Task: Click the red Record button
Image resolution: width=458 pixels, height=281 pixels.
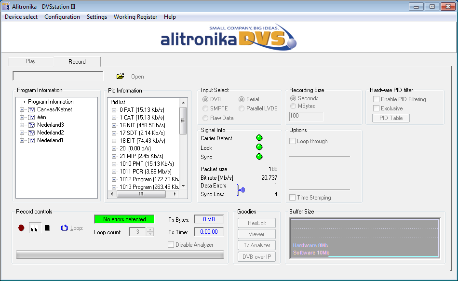Action: (21, 228)
